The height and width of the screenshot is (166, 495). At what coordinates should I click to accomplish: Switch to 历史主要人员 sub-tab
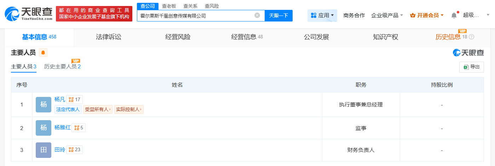pos(62,66)
